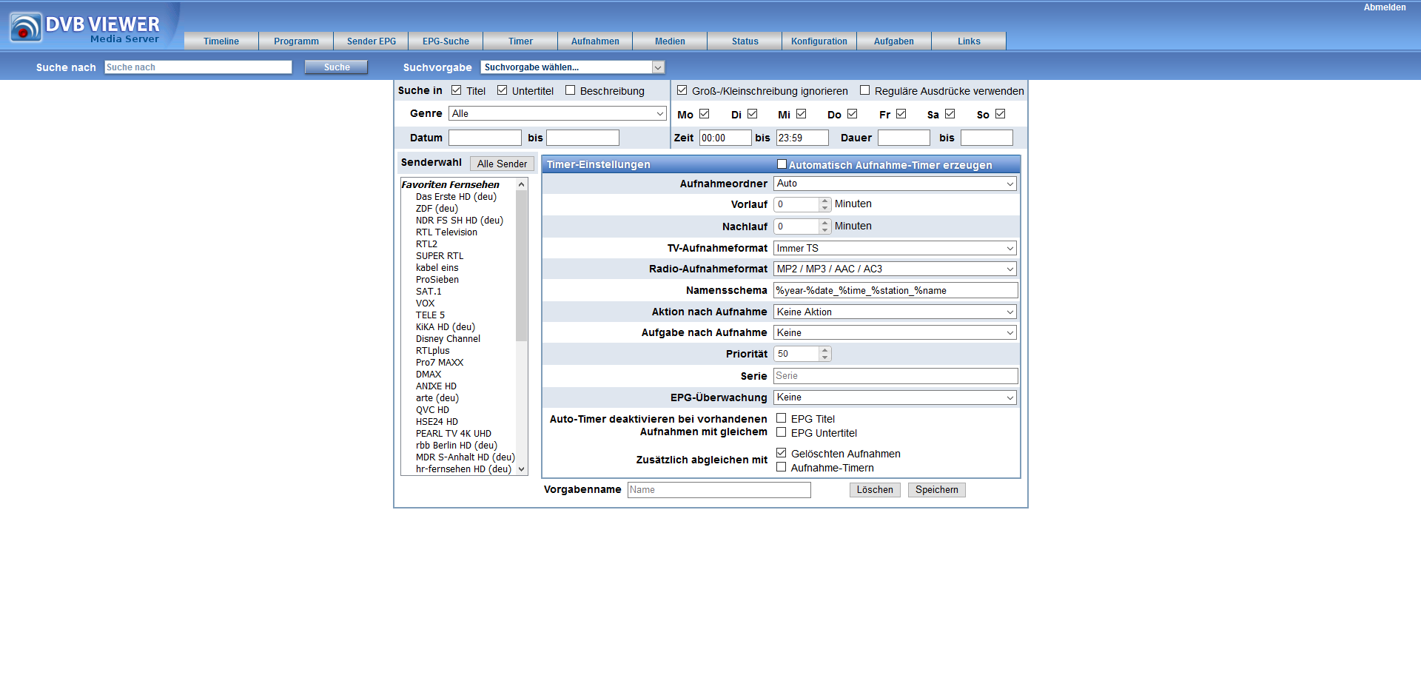Toggle the Titel search checkbox

(x=457, y=90)
